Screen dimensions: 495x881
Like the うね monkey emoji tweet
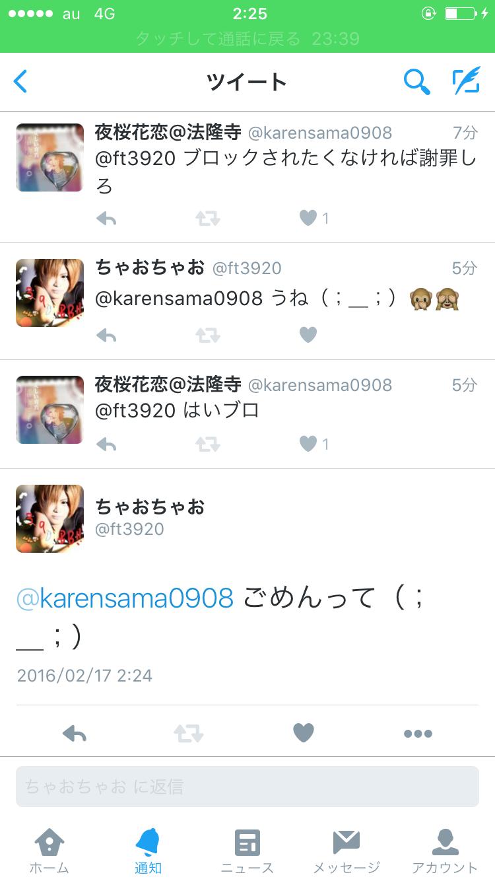tap(308, 335)
